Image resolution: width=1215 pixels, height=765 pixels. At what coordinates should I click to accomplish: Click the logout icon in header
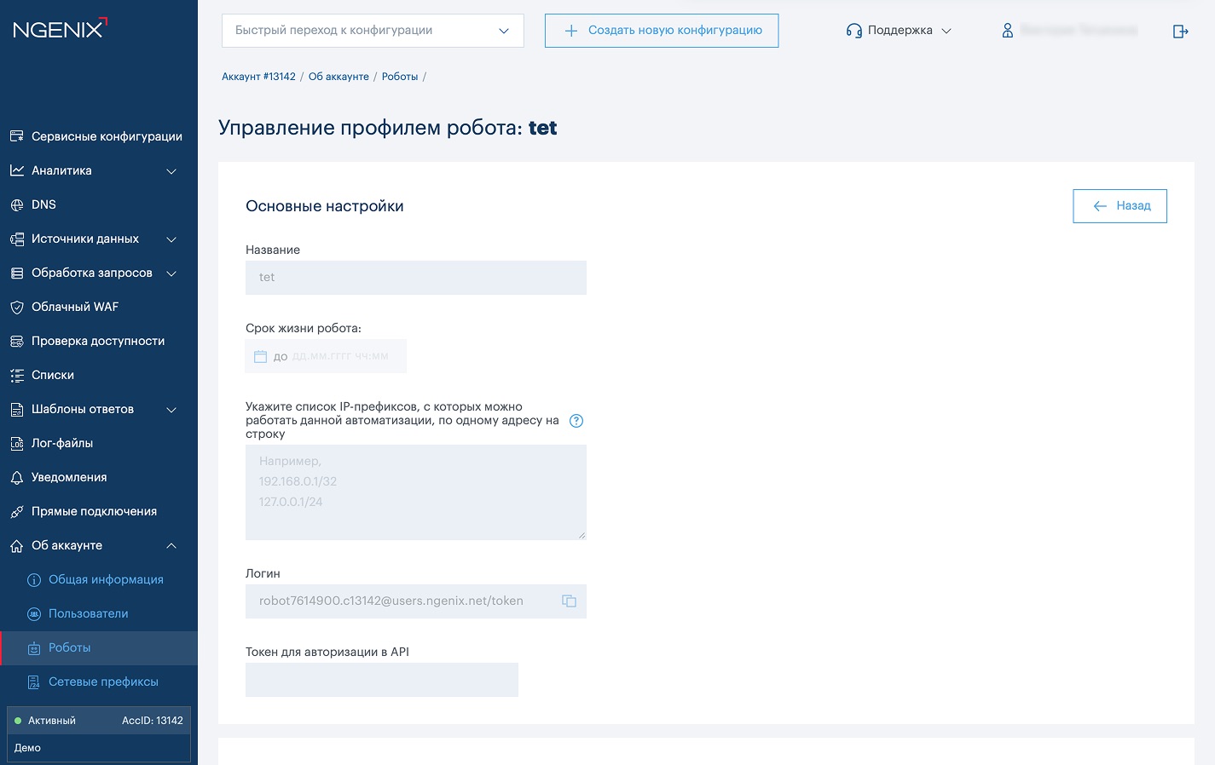(1180, 32)
